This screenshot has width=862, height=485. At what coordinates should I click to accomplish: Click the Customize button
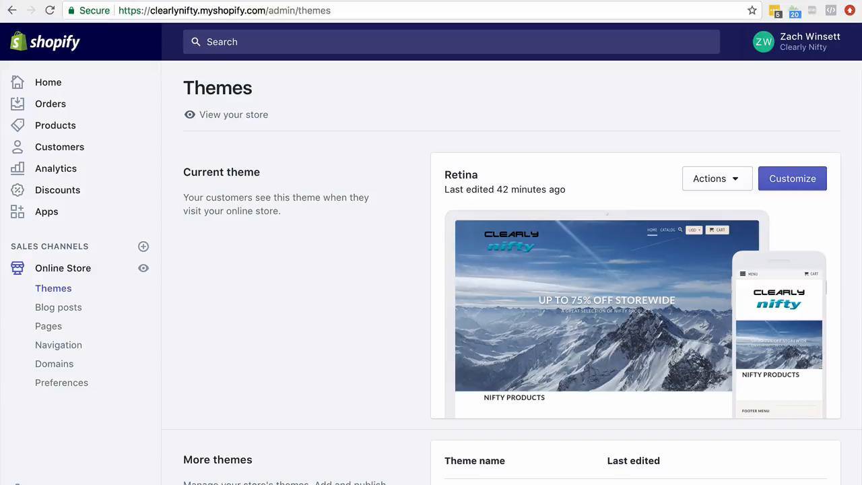tap(792, 179)
